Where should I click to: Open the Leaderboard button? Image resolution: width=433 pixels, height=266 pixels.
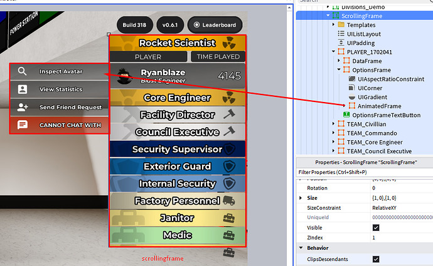click(215, 25)
